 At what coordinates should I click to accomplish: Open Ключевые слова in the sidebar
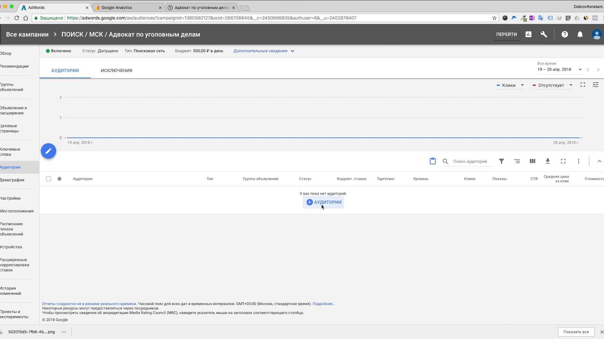(10, 152)
